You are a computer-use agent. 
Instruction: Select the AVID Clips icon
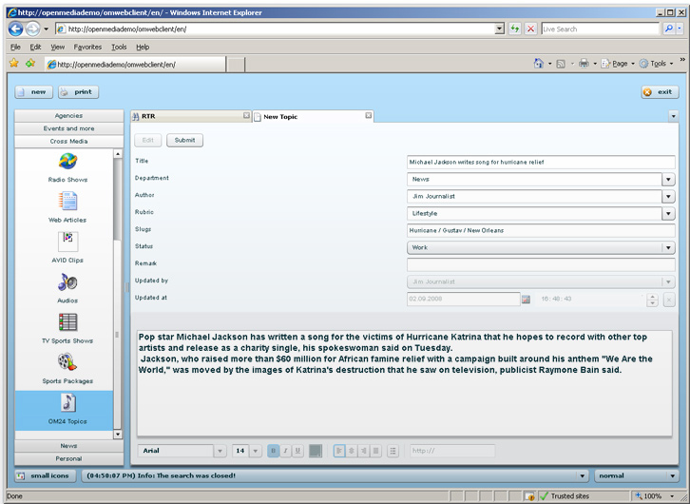67,242
